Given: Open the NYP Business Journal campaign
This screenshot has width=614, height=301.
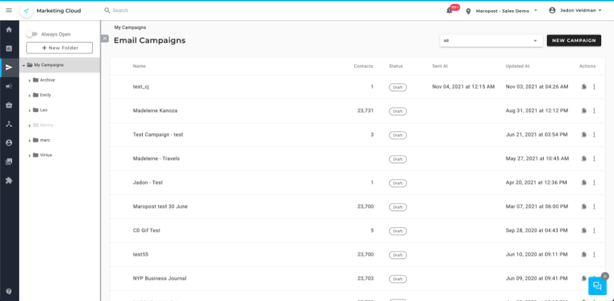Looking at the screenshot, I should click(x=160, y=278).
